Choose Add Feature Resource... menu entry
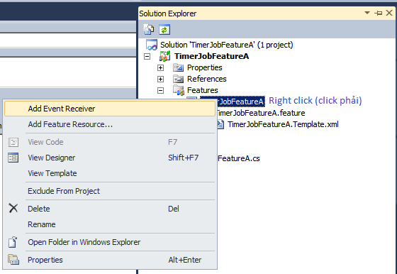This screenshot has height=274, width=397. pyautogui.click(x=110, y=124)
